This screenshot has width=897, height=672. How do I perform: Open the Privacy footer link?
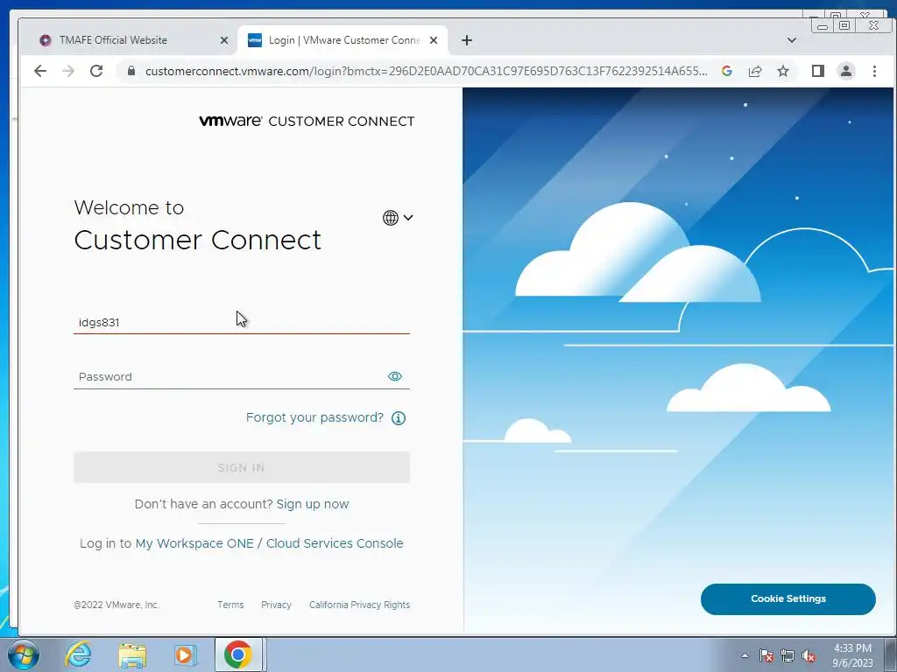[x=276, y=605]
